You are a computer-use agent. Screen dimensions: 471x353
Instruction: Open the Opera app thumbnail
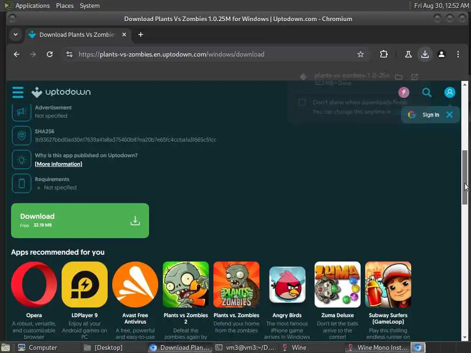[34, 285]
